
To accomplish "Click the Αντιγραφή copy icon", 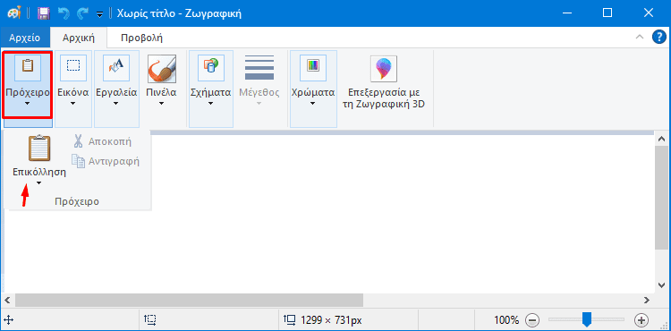I will [x=78, y=161].
